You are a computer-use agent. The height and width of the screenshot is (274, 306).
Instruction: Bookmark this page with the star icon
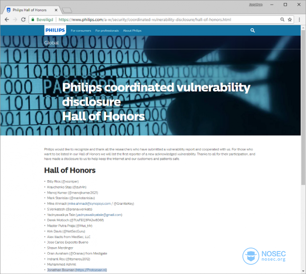pyautogui.click(x=290, y=19)
